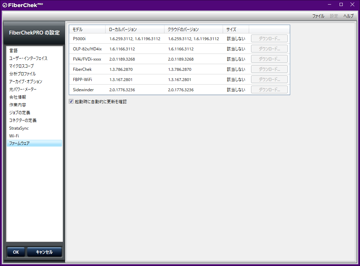Toggle 起動時に自動的に更新を確認 checkbox
The height and width of the screenshot is (266, 360).
click(71, 101)
